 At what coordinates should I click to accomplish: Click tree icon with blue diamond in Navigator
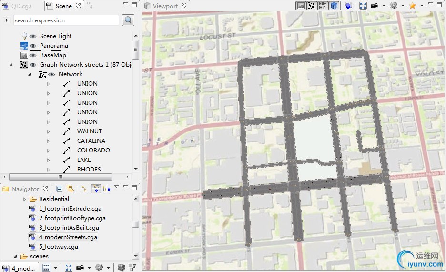tap(107, 189)
